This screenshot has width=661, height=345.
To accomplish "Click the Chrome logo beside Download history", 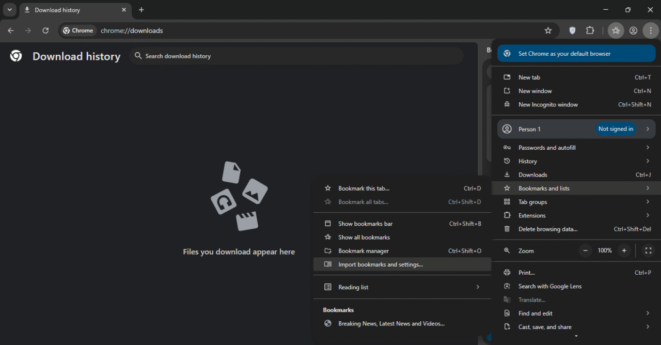I will point(16,56).
